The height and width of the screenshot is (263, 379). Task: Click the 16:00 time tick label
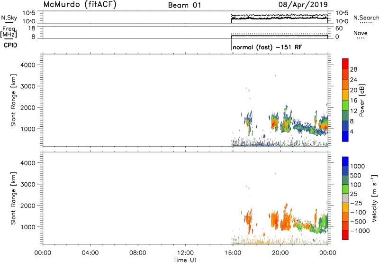tap(233, 253)
